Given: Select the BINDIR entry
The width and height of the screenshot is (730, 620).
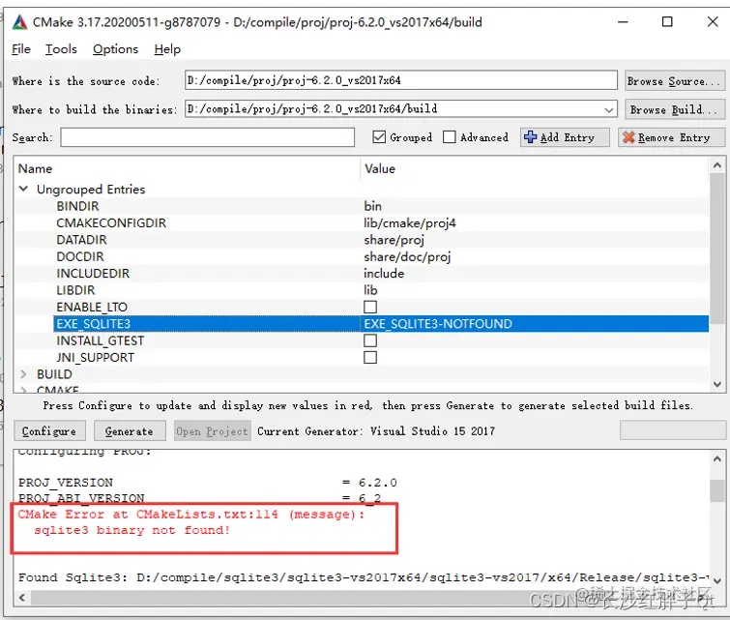Looking at the screenshot, I should tap(77, 206).
